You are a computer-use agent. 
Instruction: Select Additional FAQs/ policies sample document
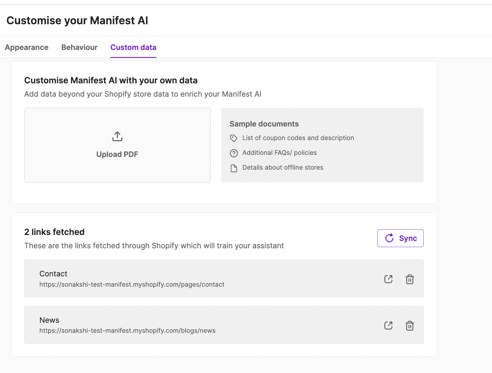pyautogui.click(x=279, y=153)
